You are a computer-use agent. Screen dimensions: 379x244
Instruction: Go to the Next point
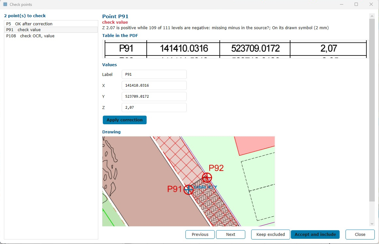coord(231,234)
